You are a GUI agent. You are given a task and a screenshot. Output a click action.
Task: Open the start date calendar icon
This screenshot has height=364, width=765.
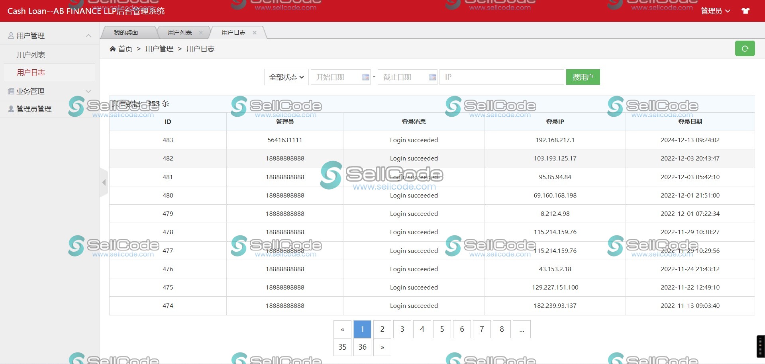365,77
